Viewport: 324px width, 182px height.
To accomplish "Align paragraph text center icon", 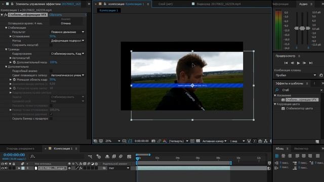I will coord(283,156).
